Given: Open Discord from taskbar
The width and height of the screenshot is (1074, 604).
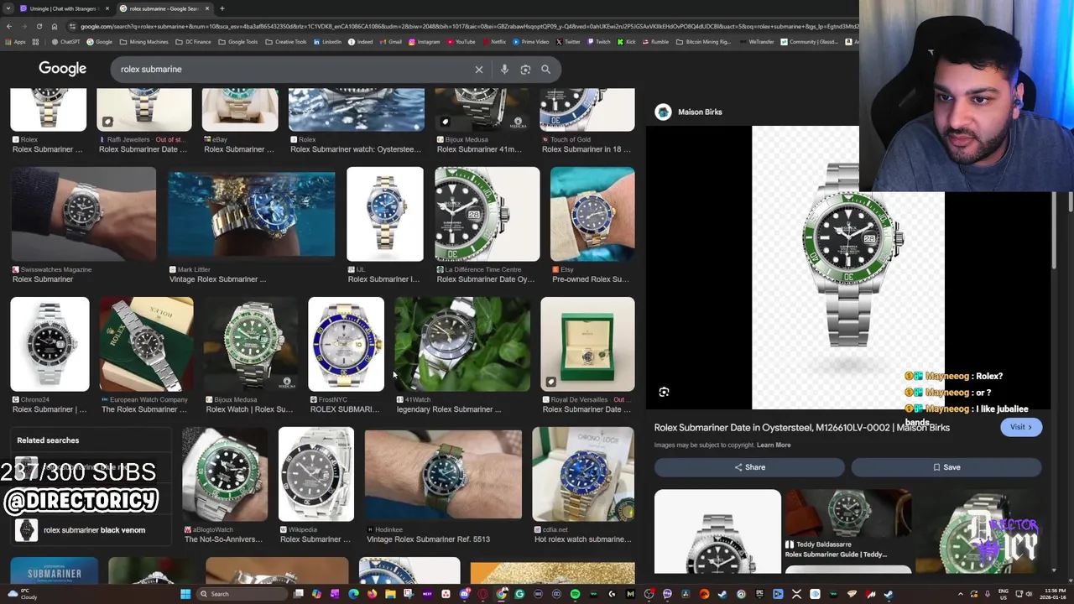Looking at the screenshot, I should coord(464,594).
